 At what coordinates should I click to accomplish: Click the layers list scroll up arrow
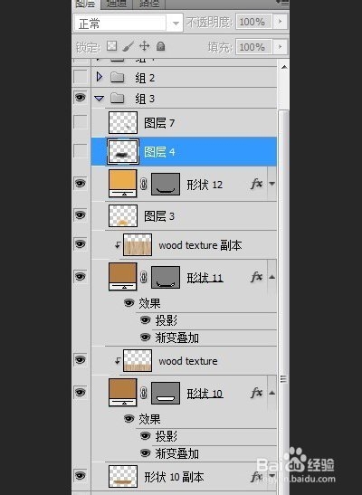pos(284,67)
